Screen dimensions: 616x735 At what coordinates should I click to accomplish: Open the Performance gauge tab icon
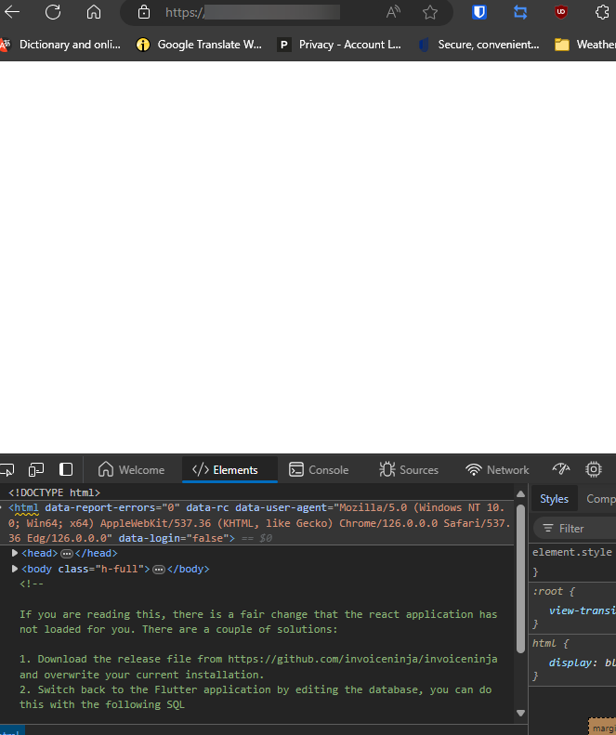tap(561, 469)
